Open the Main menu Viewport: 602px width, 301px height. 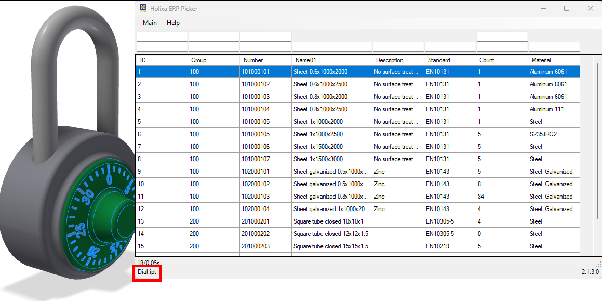coord(150,23)
